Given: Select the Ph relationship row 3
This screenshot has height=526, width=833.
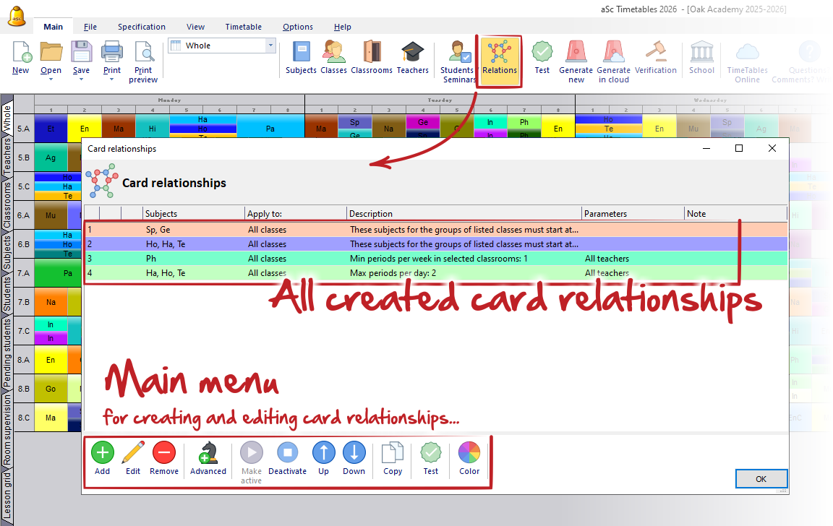Looking at the screenshot, I should 434,259.
